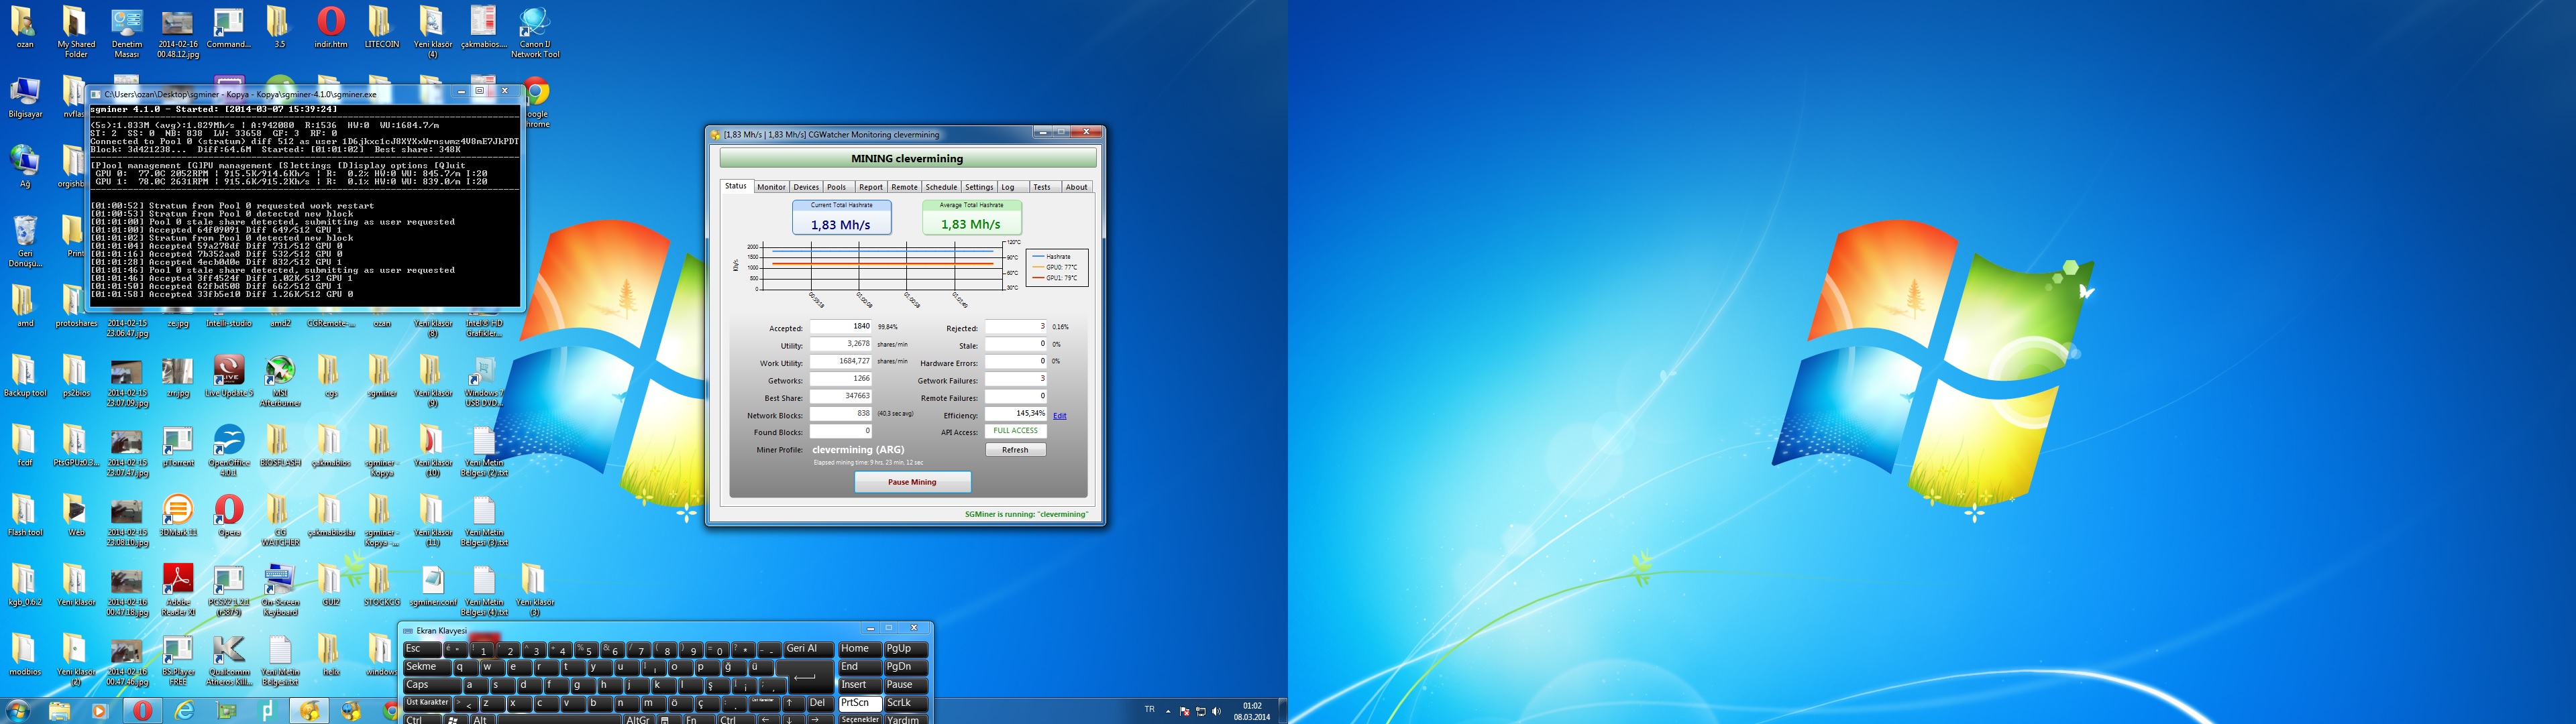This screenshot has height=724, width=2576.
Task: Select the Windows 7 USB DVD tool icon
Action: (484, 381)
